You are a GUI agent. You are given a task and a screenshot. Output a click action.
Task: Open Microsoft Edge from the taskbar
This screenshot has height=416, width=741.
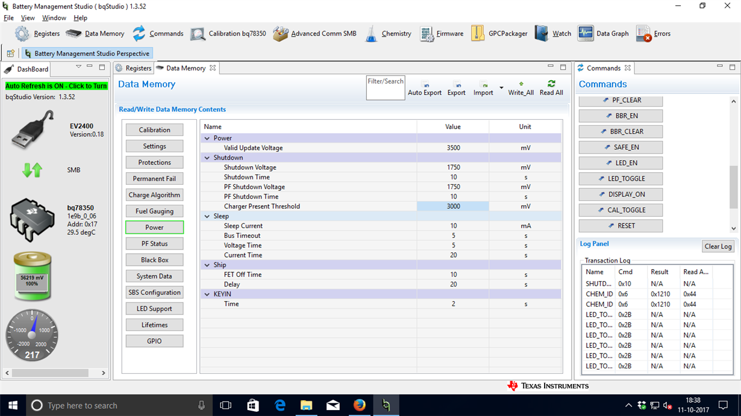(280, 405)
